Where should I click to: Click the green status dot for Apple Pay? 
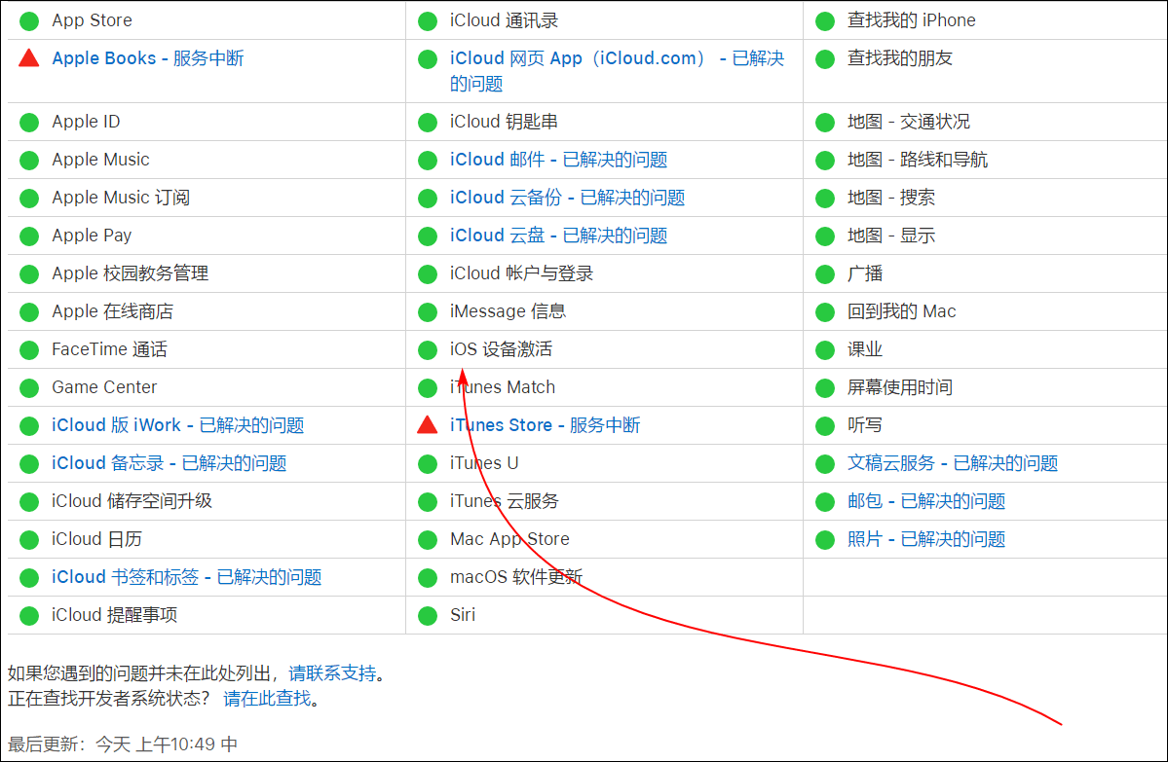point(29,235)
